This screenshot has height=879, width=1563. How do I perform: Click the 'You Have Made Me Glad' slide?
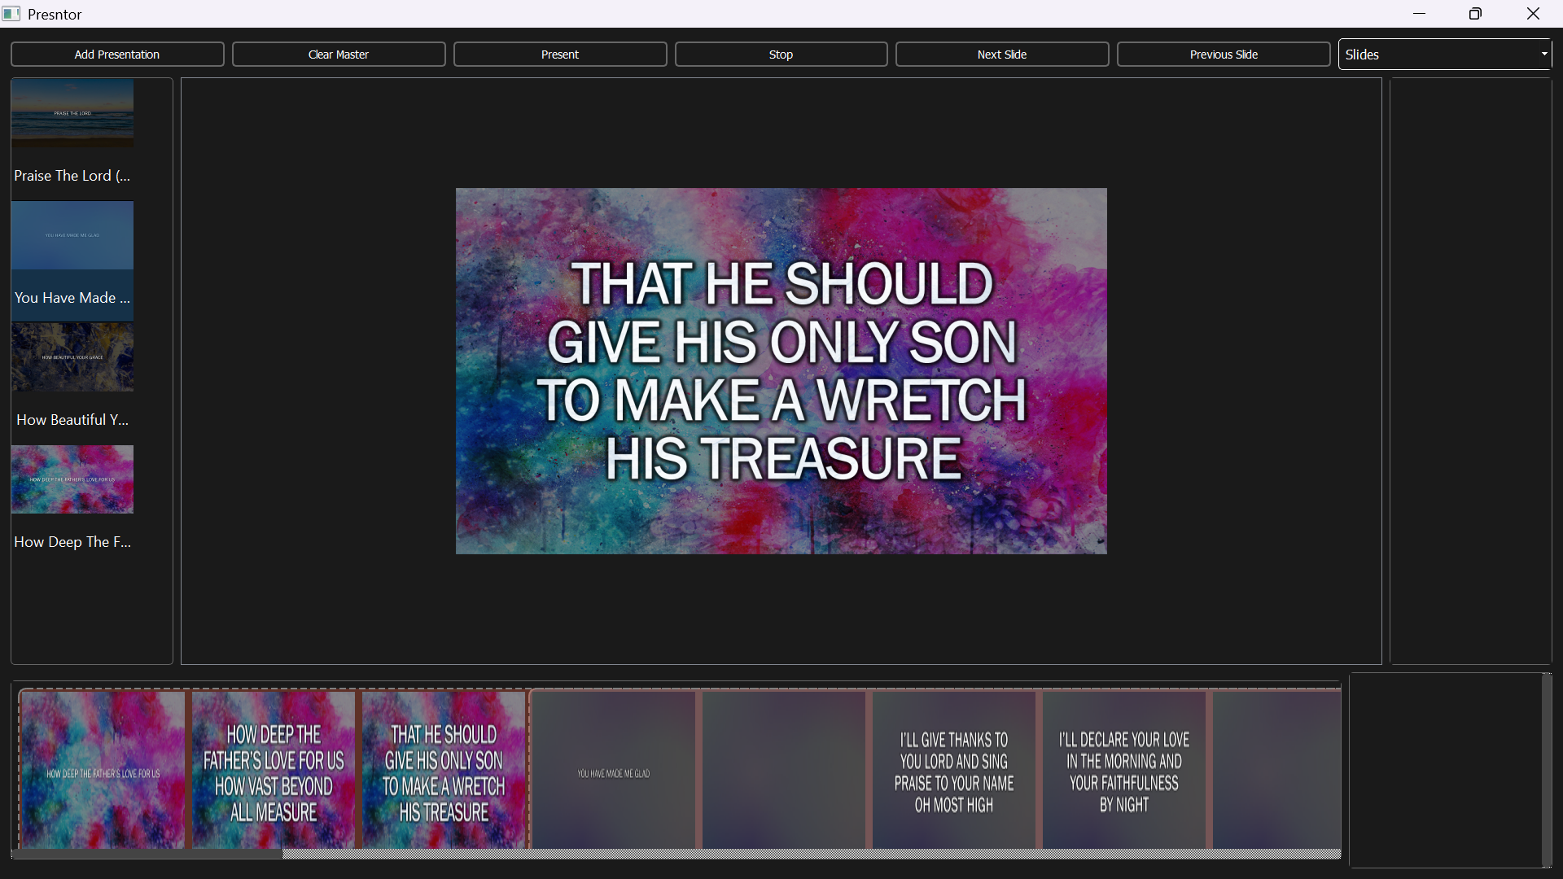tap(614, 769)
